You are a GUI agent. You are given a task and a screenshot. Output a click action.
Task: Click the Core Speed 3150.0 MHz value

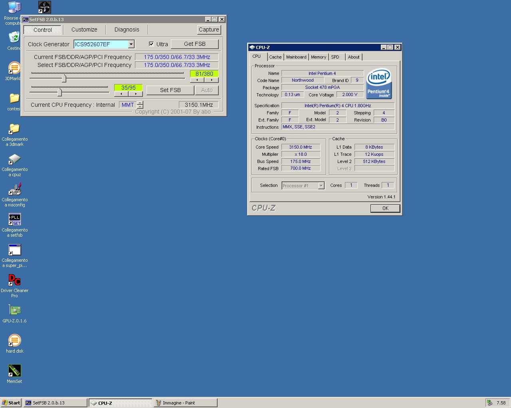301,147
